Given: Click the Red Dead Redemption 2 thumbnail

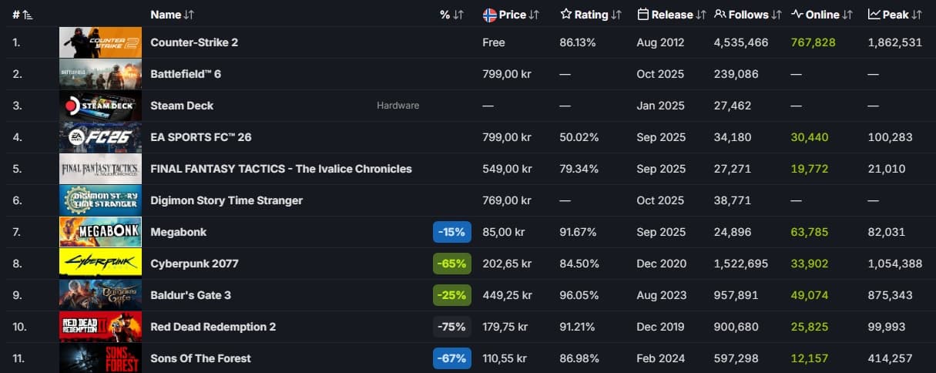Looking at the screenshot, I should [x=100, y=327].
